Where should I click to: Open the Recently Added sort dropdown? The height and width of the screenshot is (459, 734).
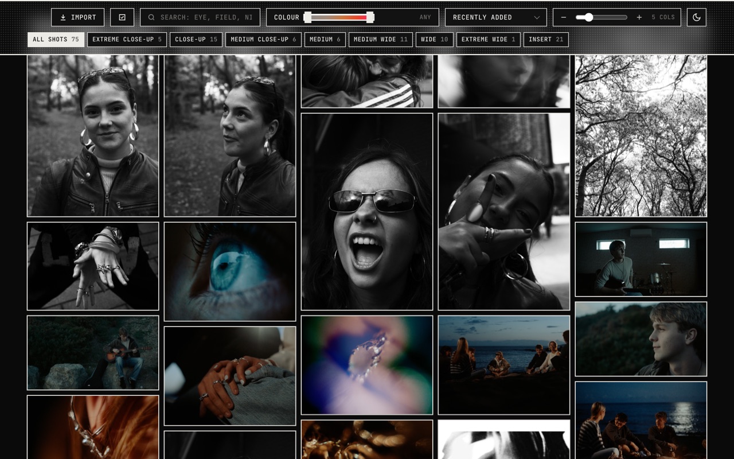tap(496, 17)
